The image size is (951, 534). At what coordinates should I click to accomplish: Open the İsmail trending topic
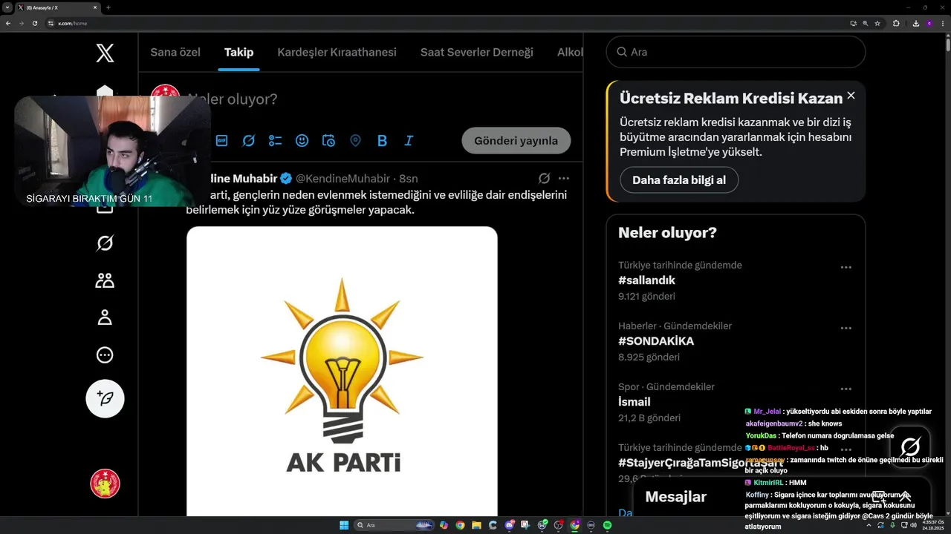pyautogui.click(x=634, y=402)
